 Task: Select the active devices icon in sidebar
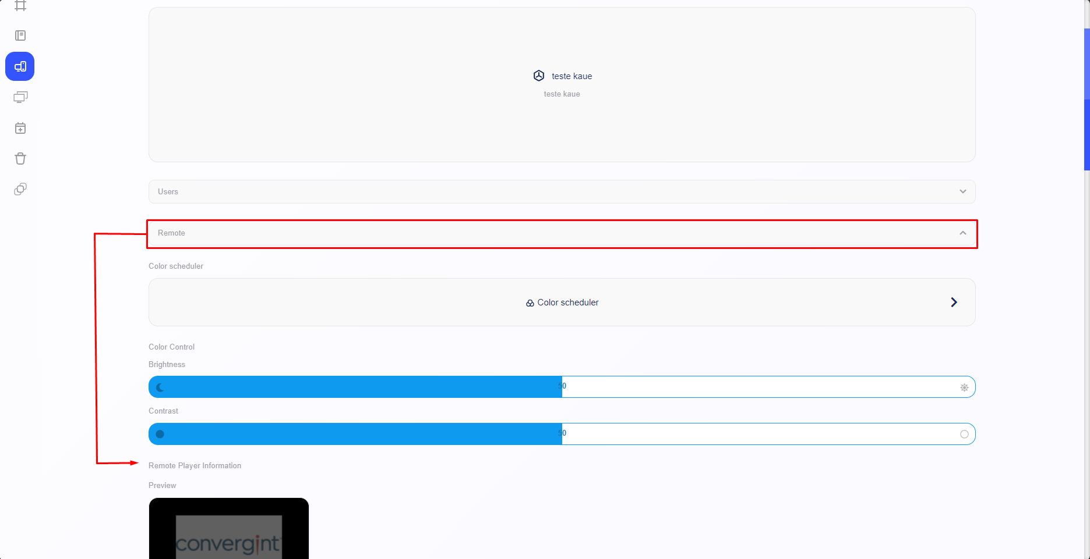tap(20, 66)
